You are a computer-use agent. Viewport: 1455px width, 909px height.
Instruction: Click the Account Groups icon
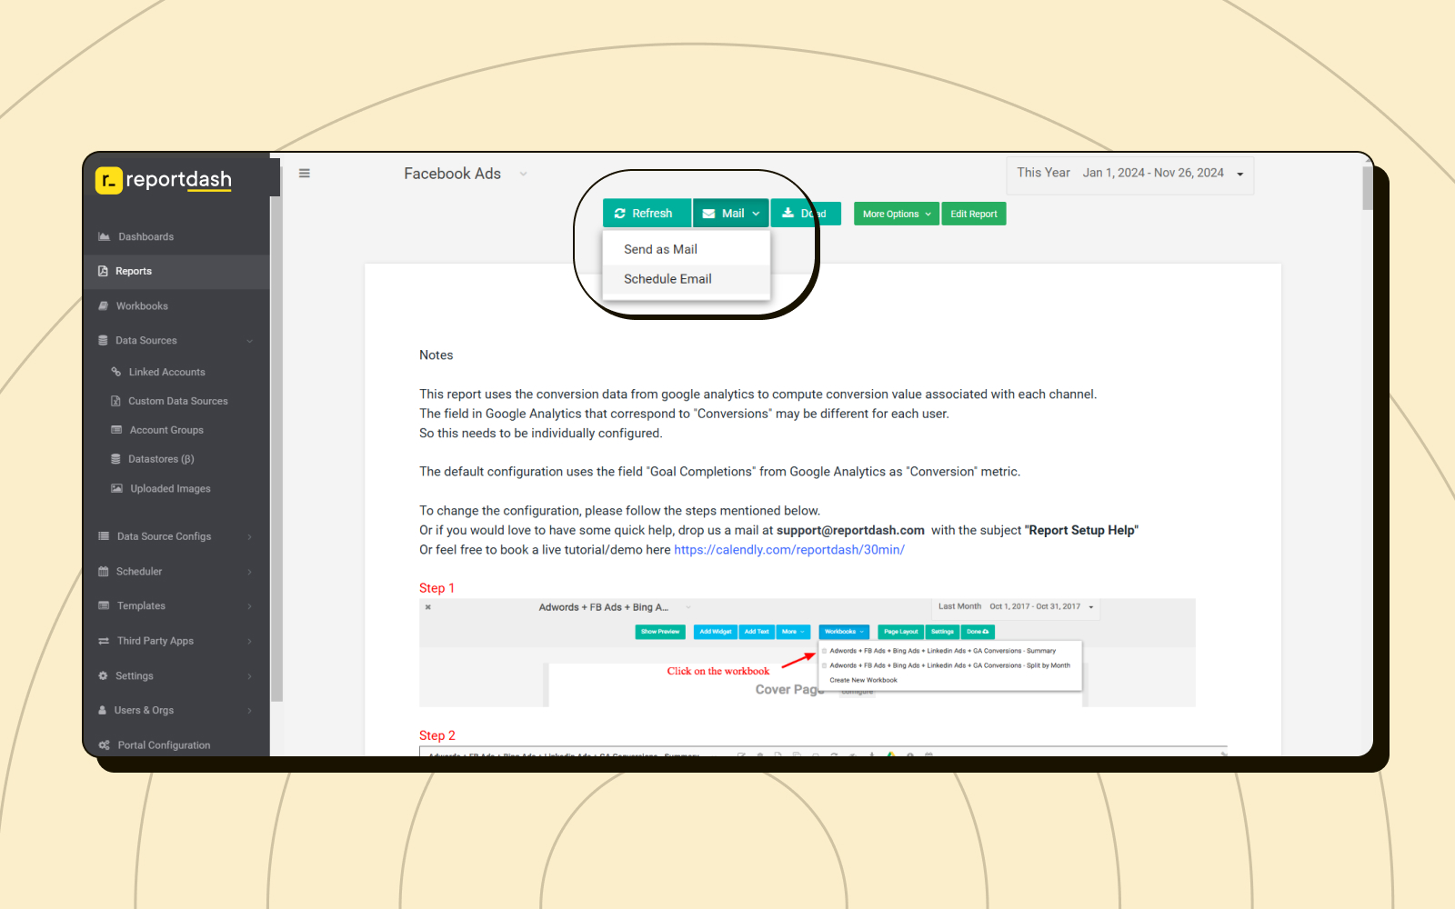(116, 430)
